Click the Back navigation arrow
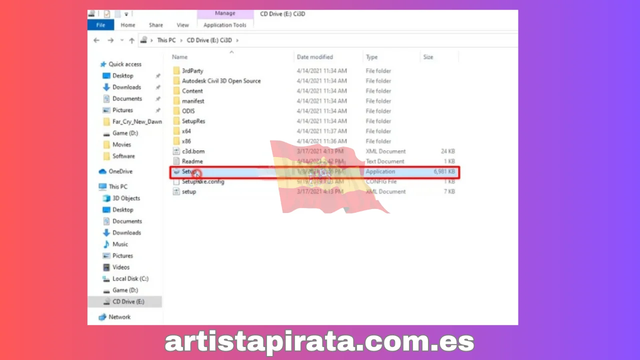 [96, 40]
